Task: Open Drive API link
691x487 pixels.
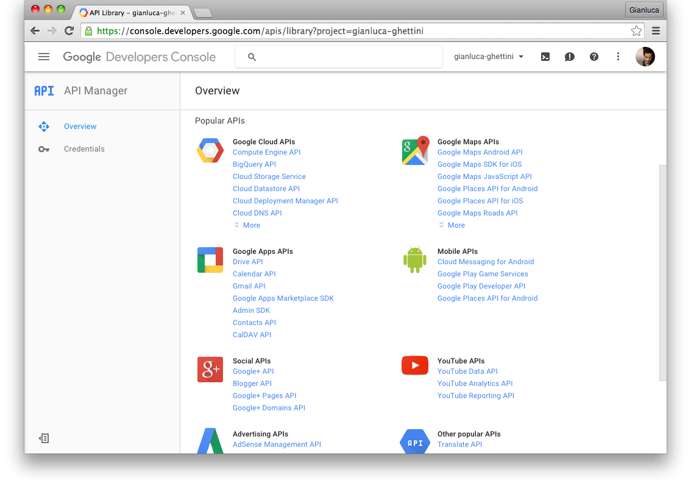Action: click(247, 262)
